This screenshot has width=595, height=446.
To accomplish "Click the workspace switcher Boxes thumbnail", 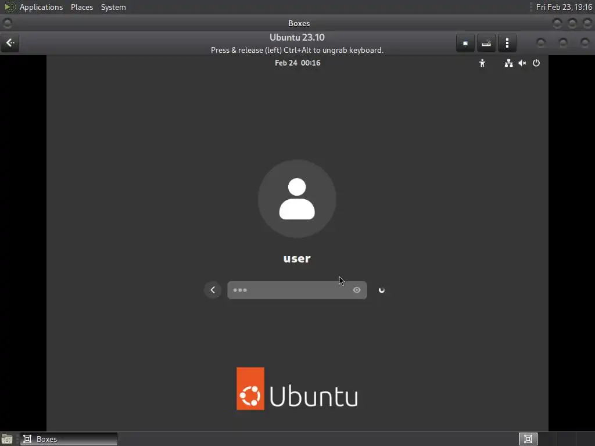I will click(528, 439).
